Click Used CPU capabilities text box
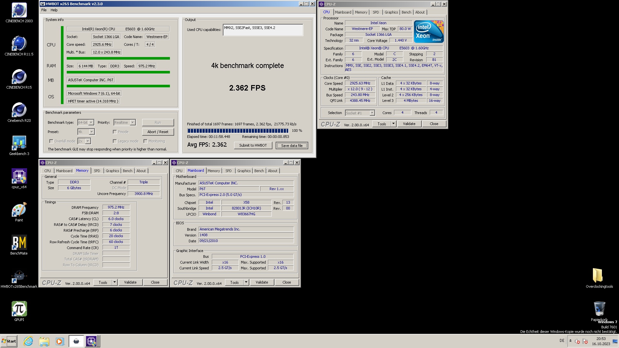The image size is (619, 348). coord(263,30)
